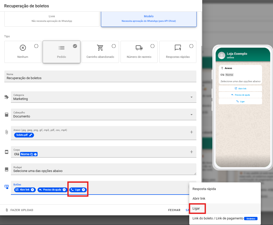This screenshot has height=225, width=273.
Task: Remove the Abrir link button chip
Action: [32, 190]
